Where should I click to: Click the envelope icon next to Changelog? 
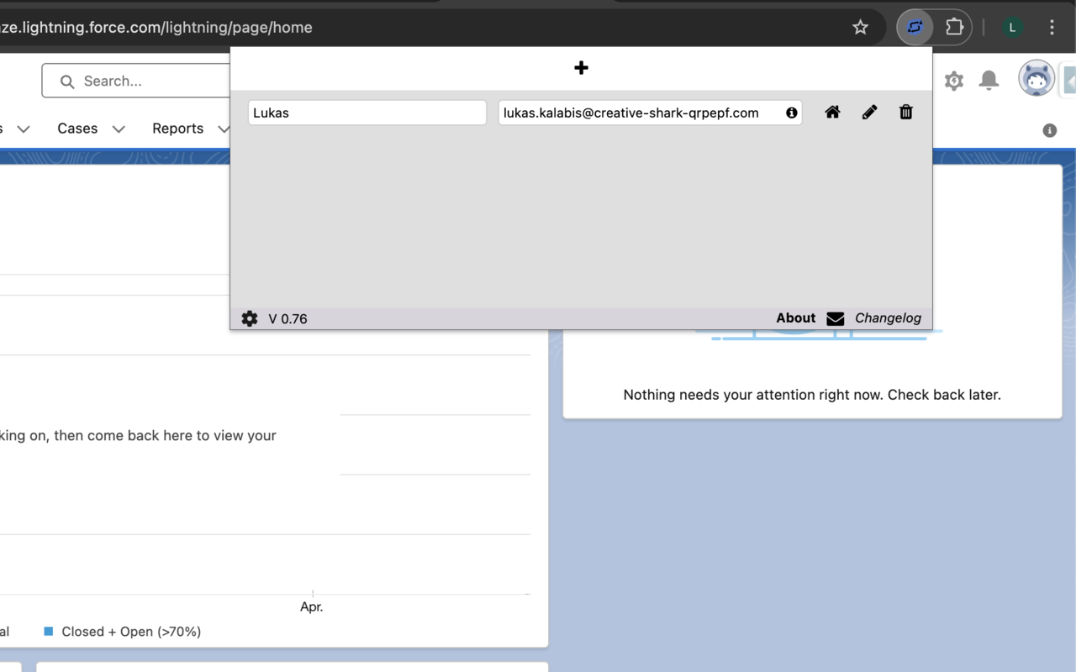click(x=835, y=318)
